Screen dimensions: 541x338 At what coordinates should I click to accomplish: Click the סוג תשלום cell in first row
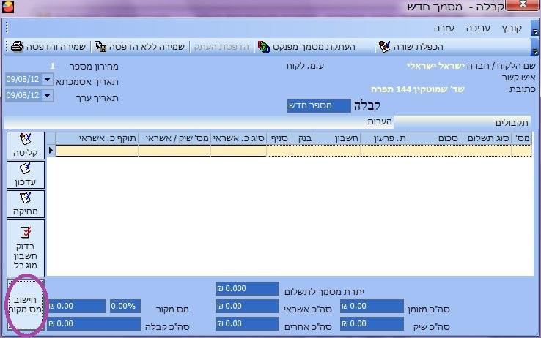point(485,151)
